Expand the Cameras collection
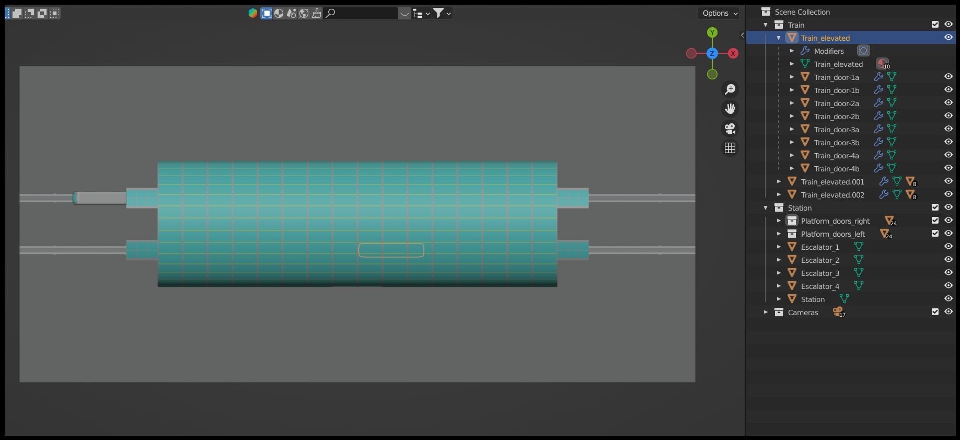 coord(766,312)
